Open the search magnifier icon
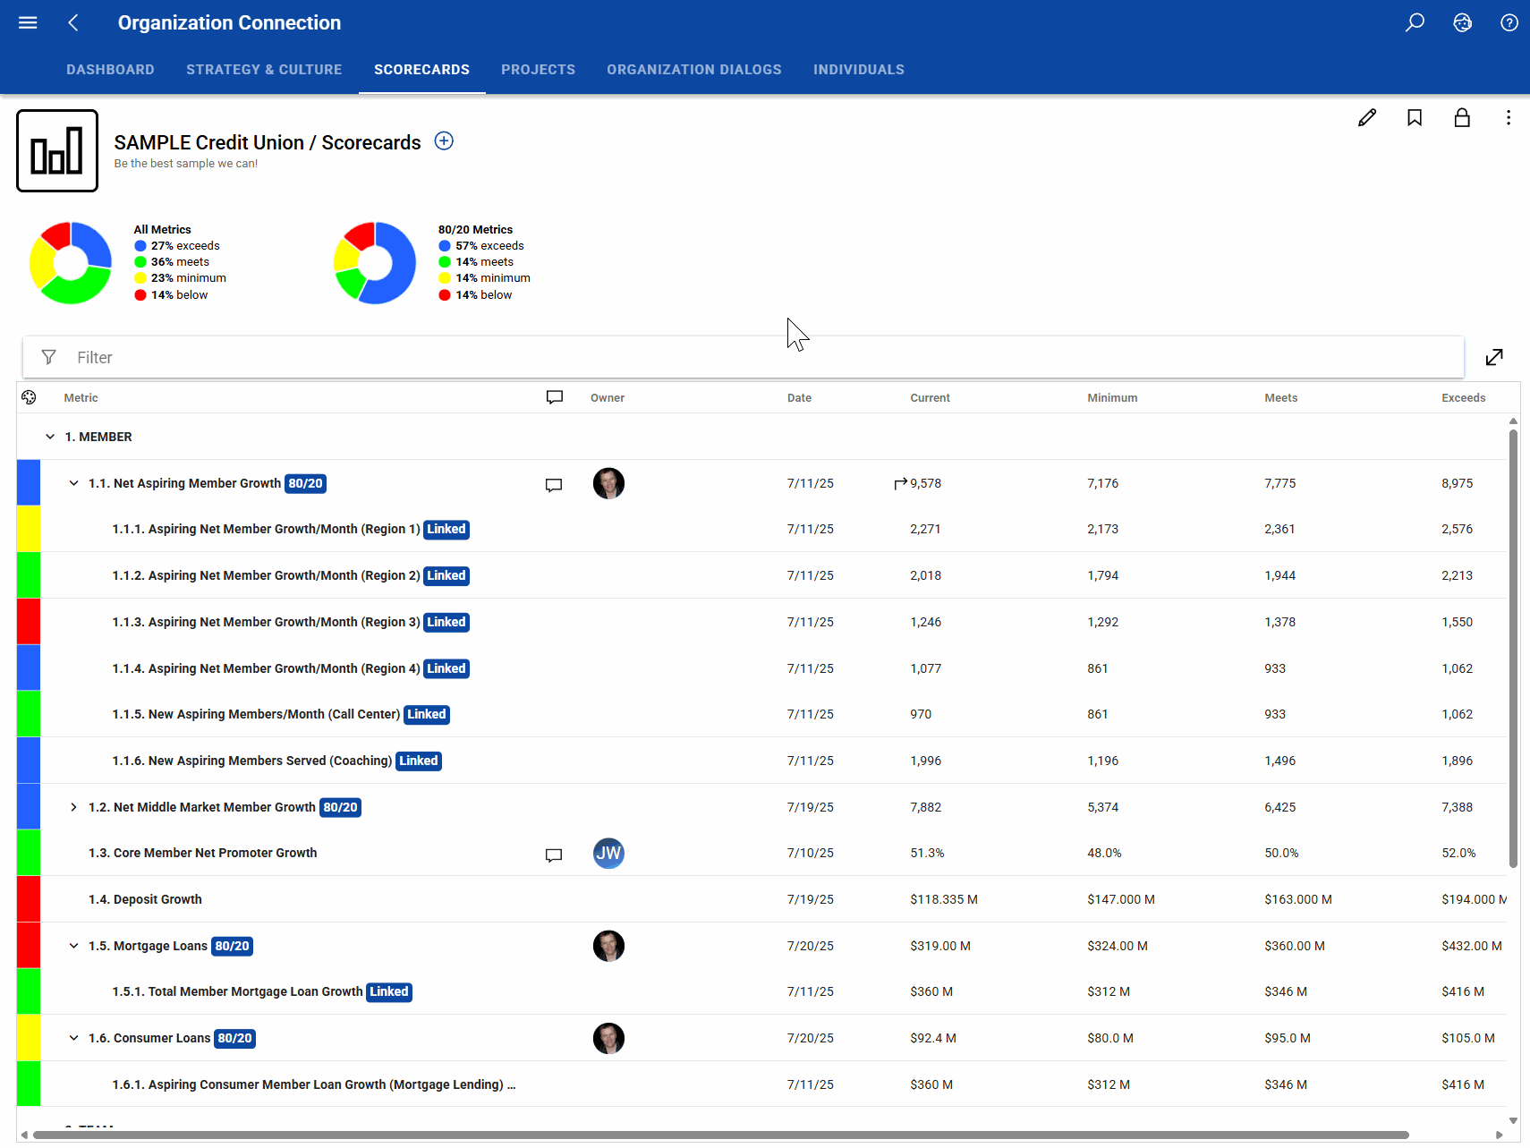 coord(1415,22)
